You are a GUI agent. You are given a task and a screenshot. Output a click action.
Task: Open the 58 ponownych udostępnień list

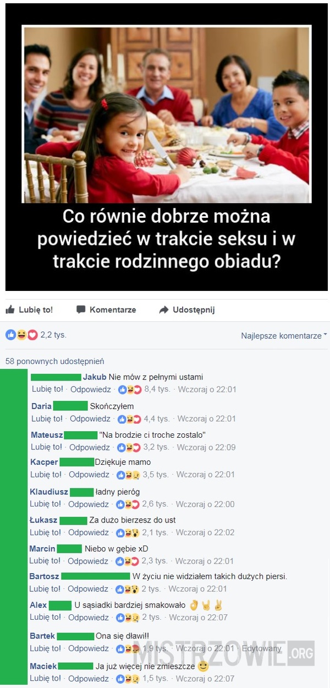coord(54,361)
